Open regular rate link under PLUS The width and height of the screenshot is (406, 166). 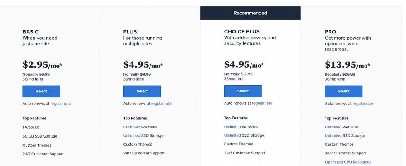tap(161, 104)
